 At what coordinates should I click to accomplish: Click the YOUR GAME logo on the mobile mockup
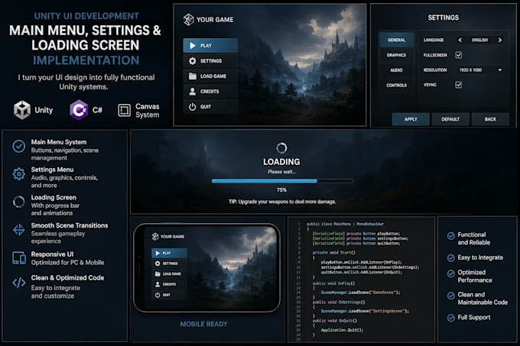tap(155, 237)
